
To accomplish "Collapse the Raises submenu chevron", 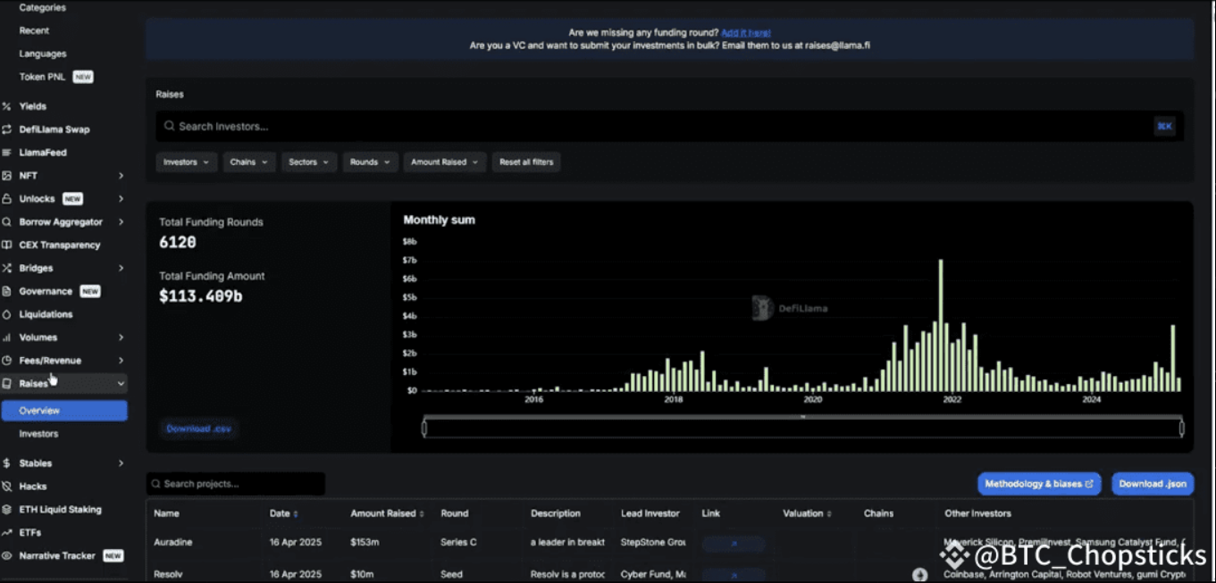I will coord(121,384).
